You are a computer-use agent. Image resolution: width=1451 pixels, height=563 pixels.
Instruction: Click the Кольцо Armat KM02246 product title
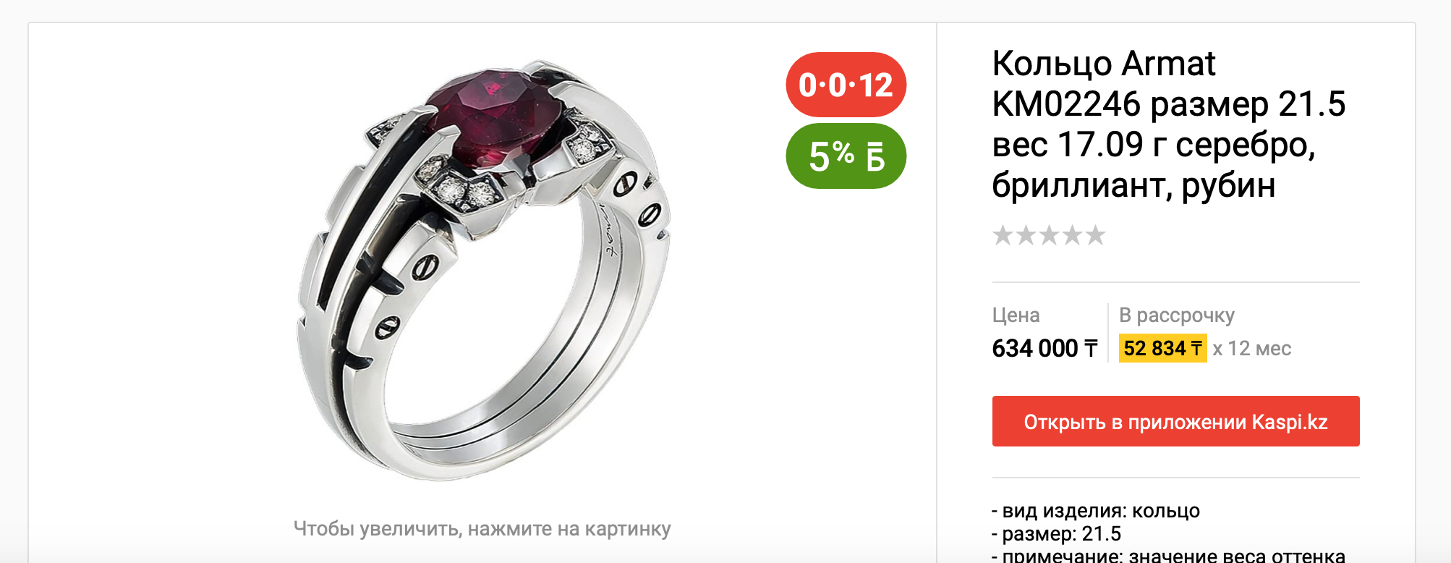pos(1168,124)
